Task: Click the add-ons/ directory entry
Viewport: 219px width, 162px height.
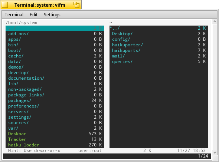Action: coord(55,34)
